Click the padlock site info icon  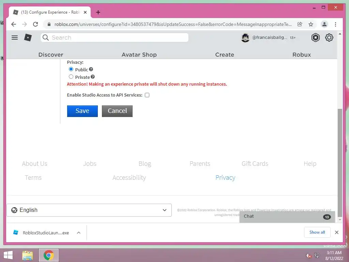[x=49, y=24]
